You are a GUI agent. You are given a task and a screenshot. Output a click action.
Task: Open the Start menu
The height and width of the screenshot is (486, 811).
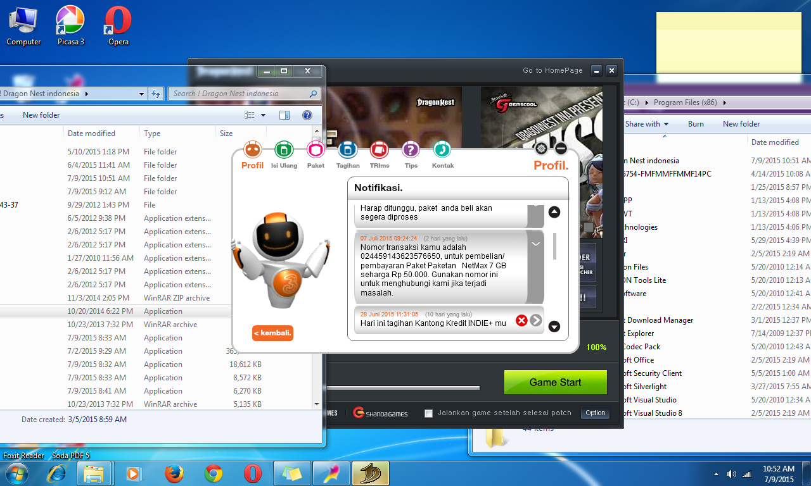[16, 473]
